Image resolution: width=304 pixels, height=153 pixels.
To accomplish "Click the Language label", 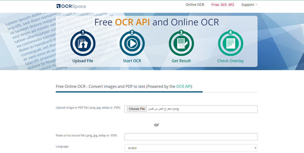I will 62,146.
